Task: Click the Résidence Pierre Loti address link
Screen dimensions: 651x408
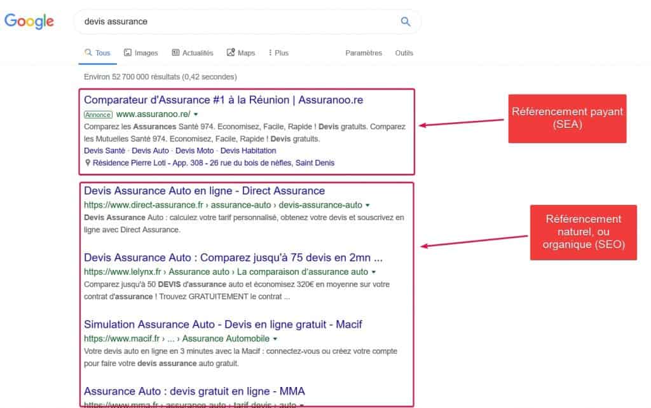Action: [213, 163]
